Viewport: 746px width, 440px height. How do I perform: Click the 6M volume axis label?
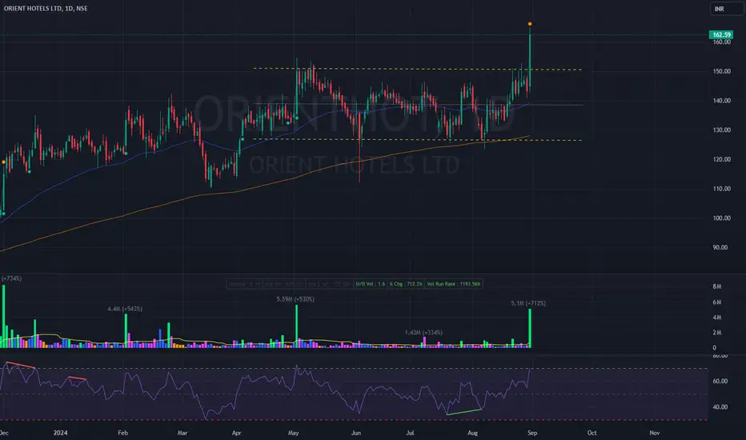tap(716, 302)
